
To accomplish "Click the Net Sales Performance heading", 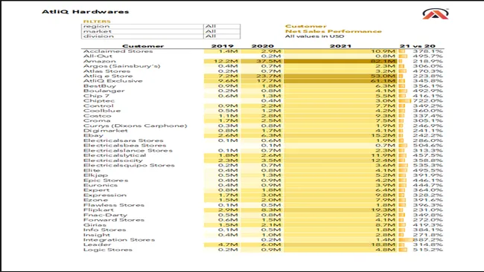I will [x=334, y=31].
